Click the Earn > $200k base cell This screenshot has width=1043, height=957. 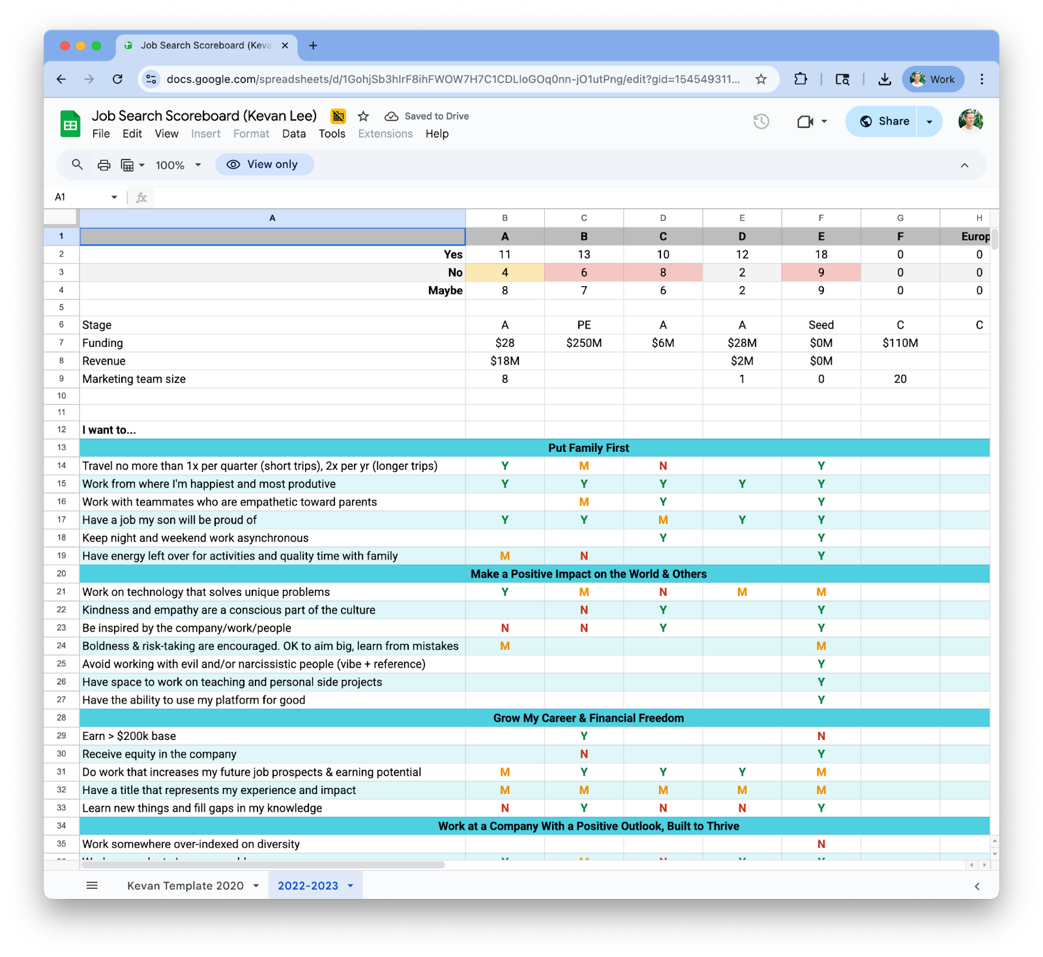pyautogui.click(x=272, y=736)
